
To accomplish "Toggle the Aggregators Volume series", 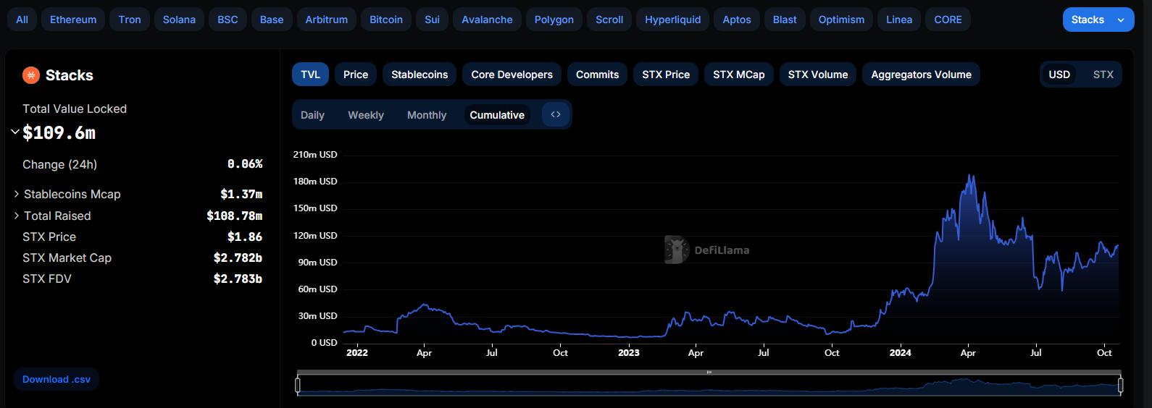I will (x=921, y=75).
